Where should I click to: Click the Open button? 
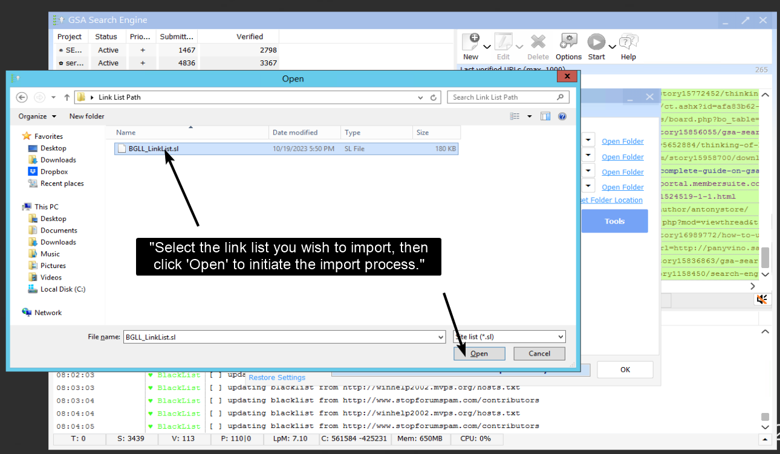pos(479,354)
